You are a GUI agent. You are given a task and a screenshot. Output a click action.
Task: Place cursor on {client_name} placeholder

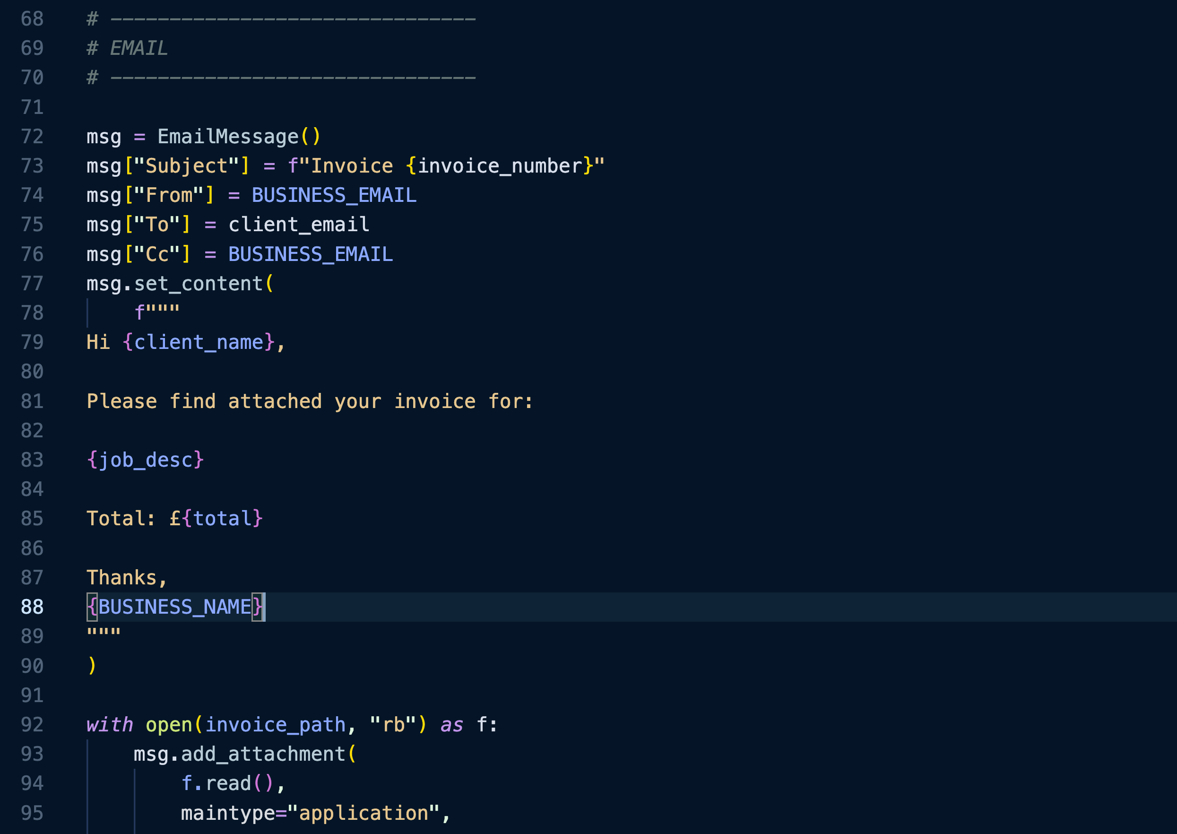point(199,342)
